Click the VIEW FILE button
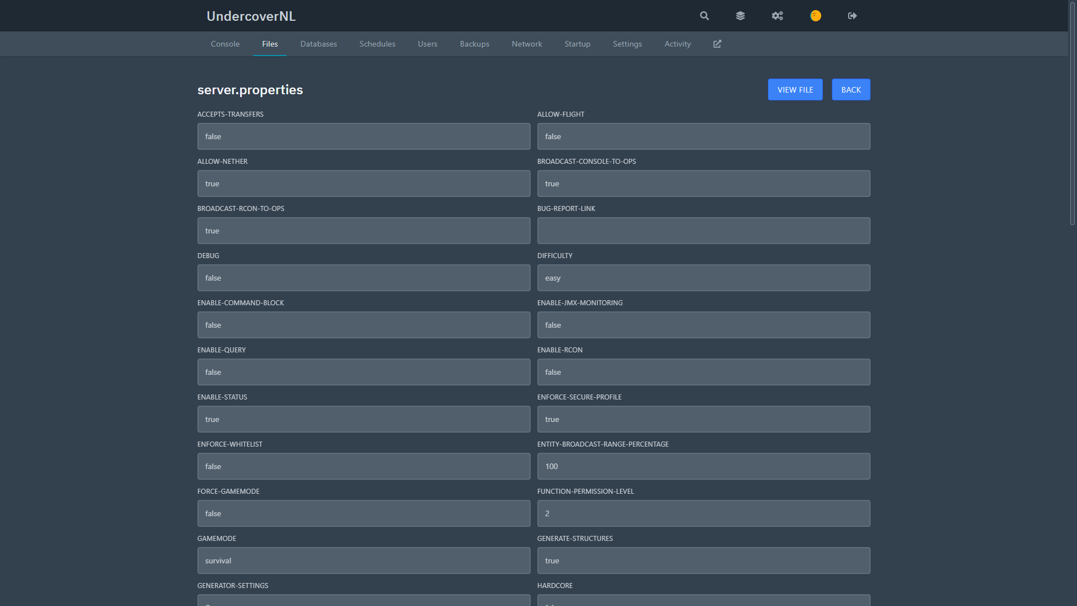Image resolution: width=1077 pixels, height=606 pixels. pyautogui.click(x=795, y=89)
